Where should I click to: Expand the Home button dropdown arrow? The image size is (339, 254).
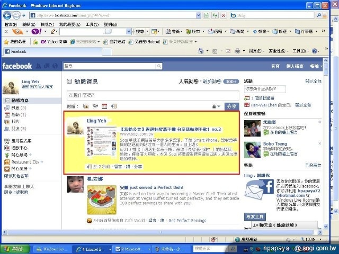207,51
